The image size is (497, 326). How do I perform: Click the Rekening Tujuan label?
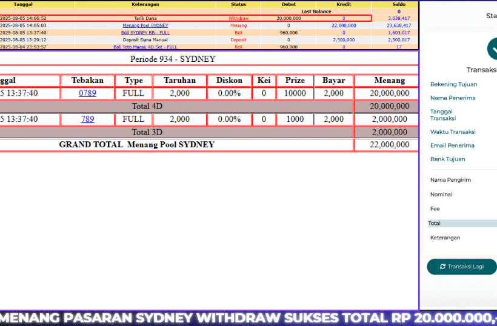click(453, 84)
